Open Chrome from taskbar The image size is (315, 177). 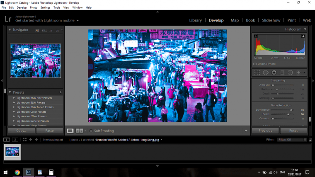17,172
